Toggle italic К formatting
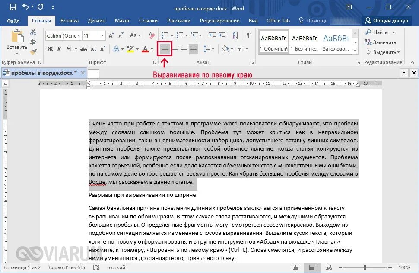 (59, 49)
